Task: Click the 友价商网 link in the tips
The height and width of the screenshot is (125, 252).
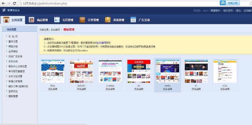Action: click(x=101, y=43)
